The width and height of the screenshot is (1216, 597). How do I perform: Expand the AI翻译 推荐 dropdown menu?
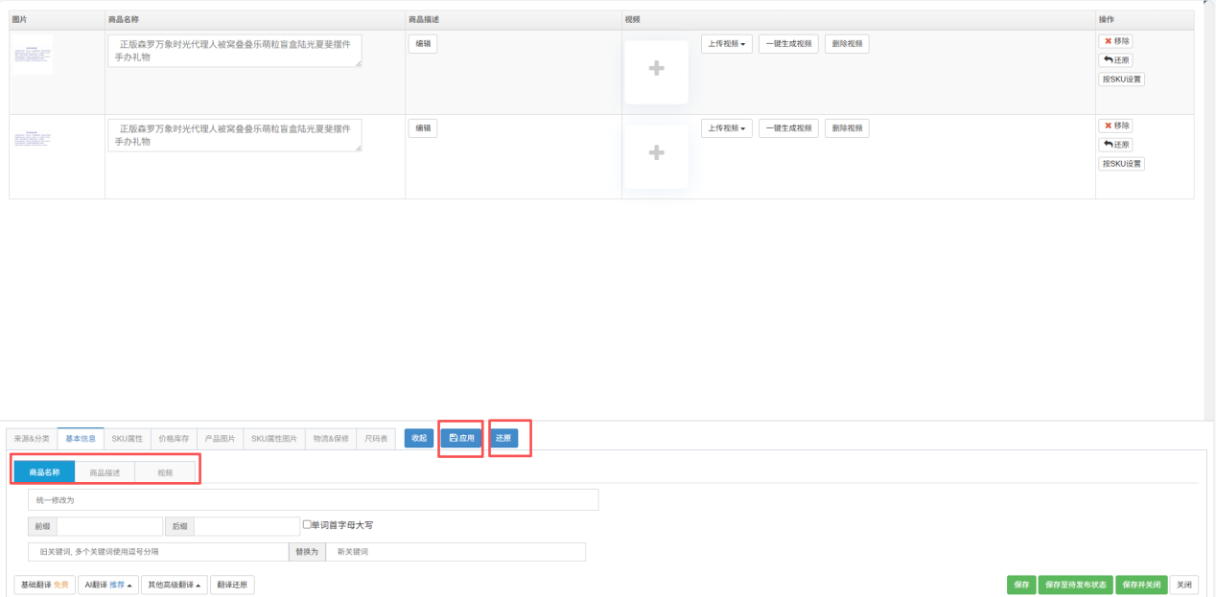[x=107, y=585]
